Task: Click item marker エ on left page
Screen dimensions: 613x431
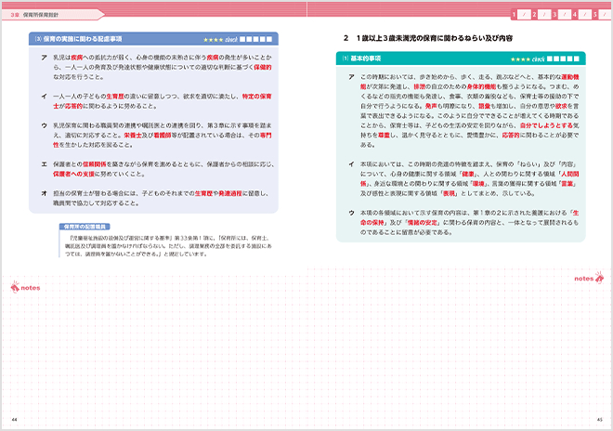Action: (44, 164)
